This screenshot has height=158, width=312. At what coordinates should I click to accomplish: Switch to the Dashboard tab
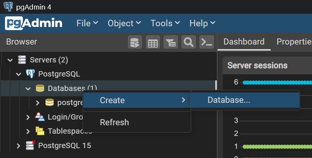(x=244, y=42)
